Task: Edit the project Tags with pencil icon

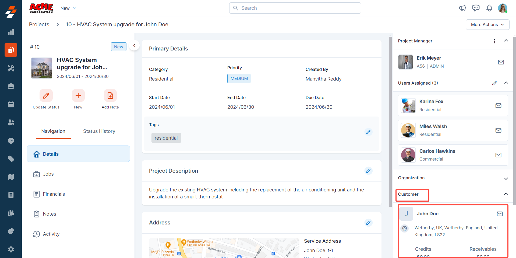Action: (368, 132)
